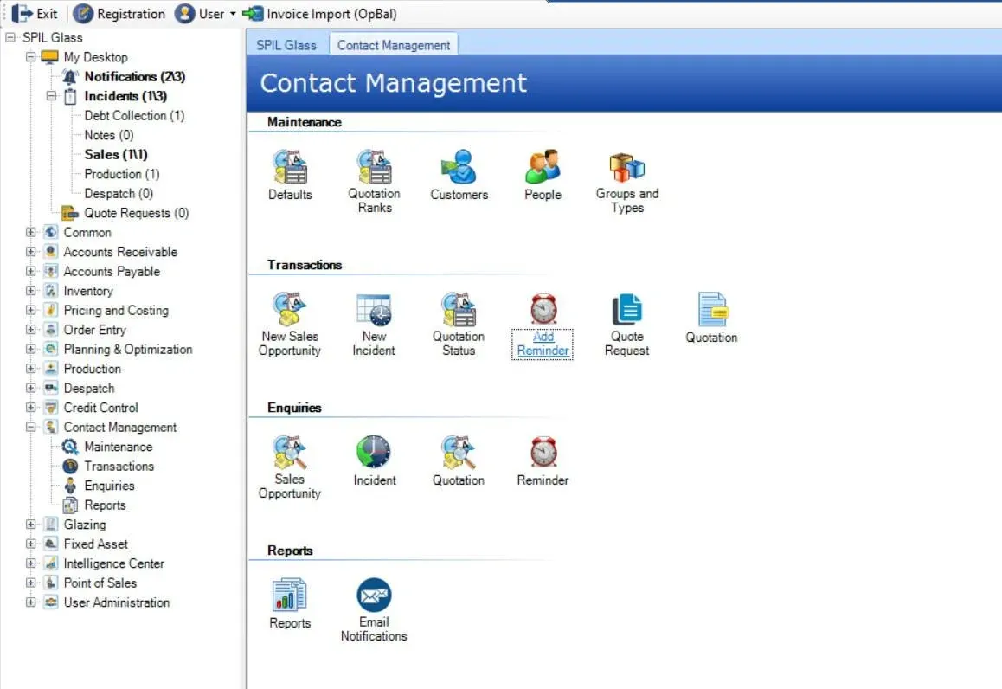Launch Invoice Import (OpBal)
This screenshot has height=689, width=1002.
(x=319, y=14)
